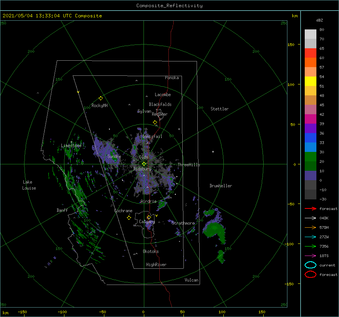Click the Sylvan label
Screen dimensions: 339x317
(144, 111)
